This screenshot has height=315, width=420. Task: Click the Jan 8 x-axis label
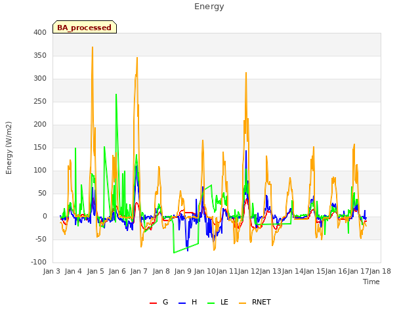[x=161, y=271]
